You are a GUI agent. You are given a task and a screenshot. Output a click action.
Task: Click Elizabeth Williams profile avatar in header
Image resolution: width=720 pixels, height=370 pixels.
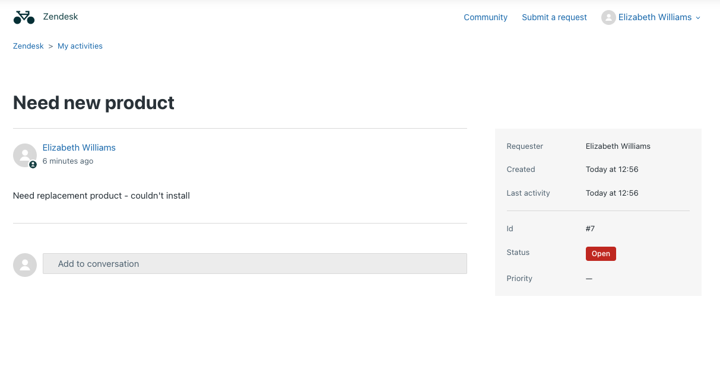point(608,18)
